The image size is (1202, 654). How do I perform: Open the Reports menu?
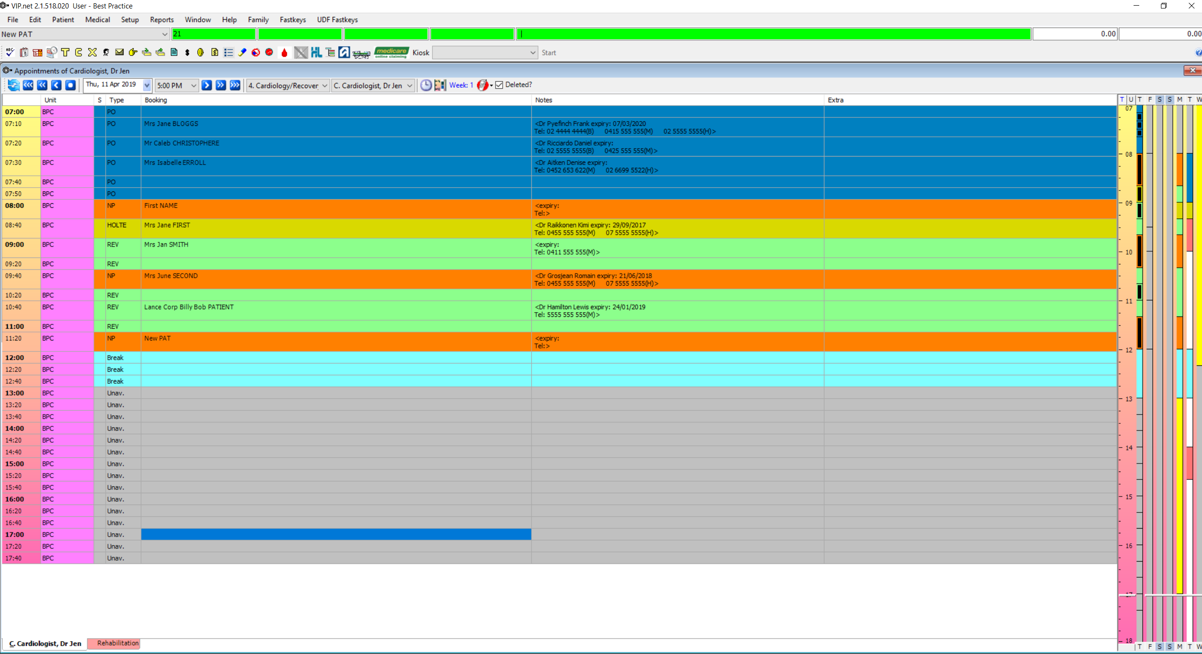pyautogui.click(x=161, y=20)
